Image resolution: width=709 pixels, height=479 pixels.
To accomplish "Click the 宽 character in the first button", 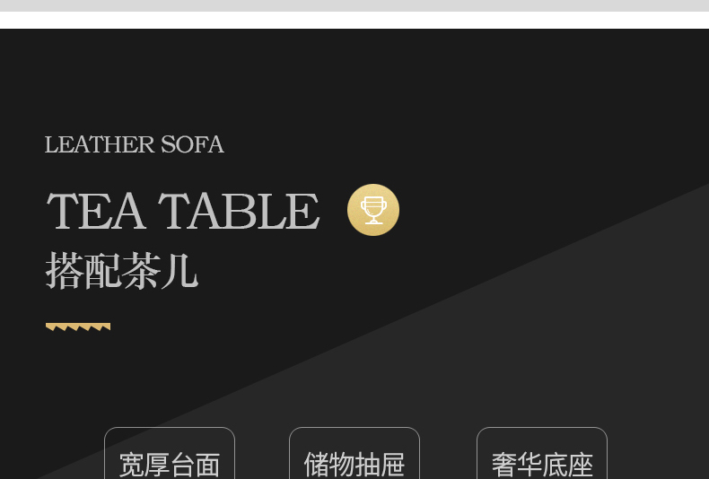I will 132,465.
